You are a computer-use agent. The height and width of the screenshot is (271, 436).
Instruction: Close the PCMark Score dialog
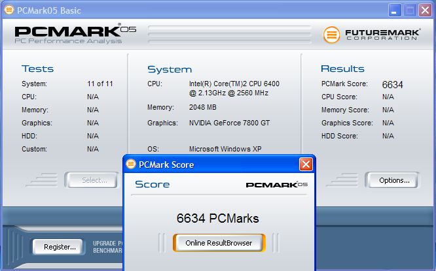(306, 165)
